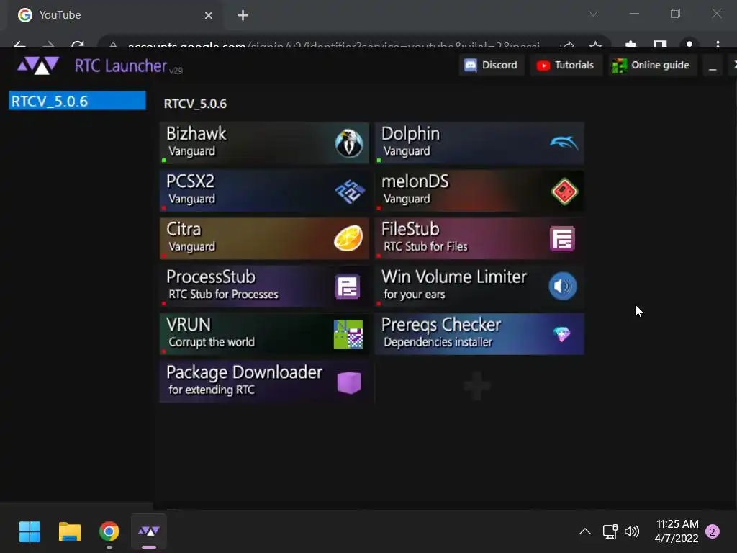
Task: Launch Dolphin Vanguard by its title
Action: 410,133
